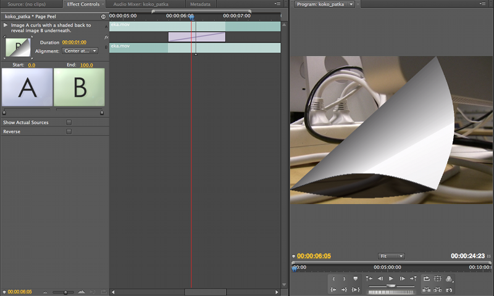Click Effect Controls timecode at bottom left
This screenshot has height=296, width=494.
(20, 292)
